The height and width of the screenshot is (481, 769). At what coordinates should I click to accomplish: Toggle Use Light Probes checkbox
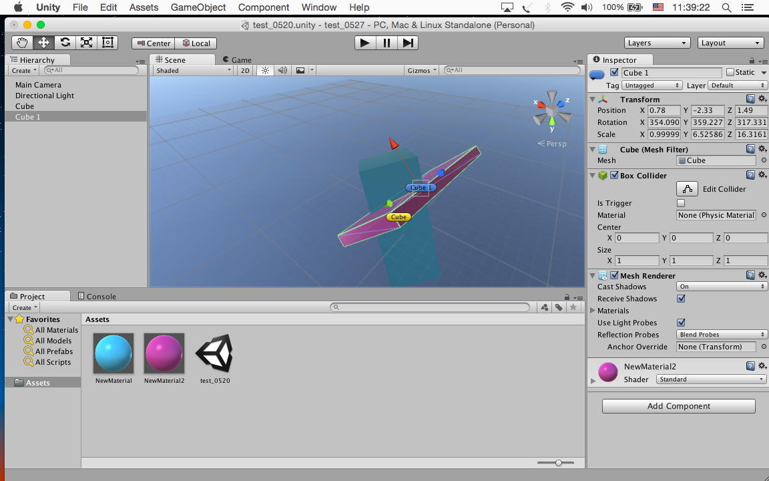tap(681, 323)
